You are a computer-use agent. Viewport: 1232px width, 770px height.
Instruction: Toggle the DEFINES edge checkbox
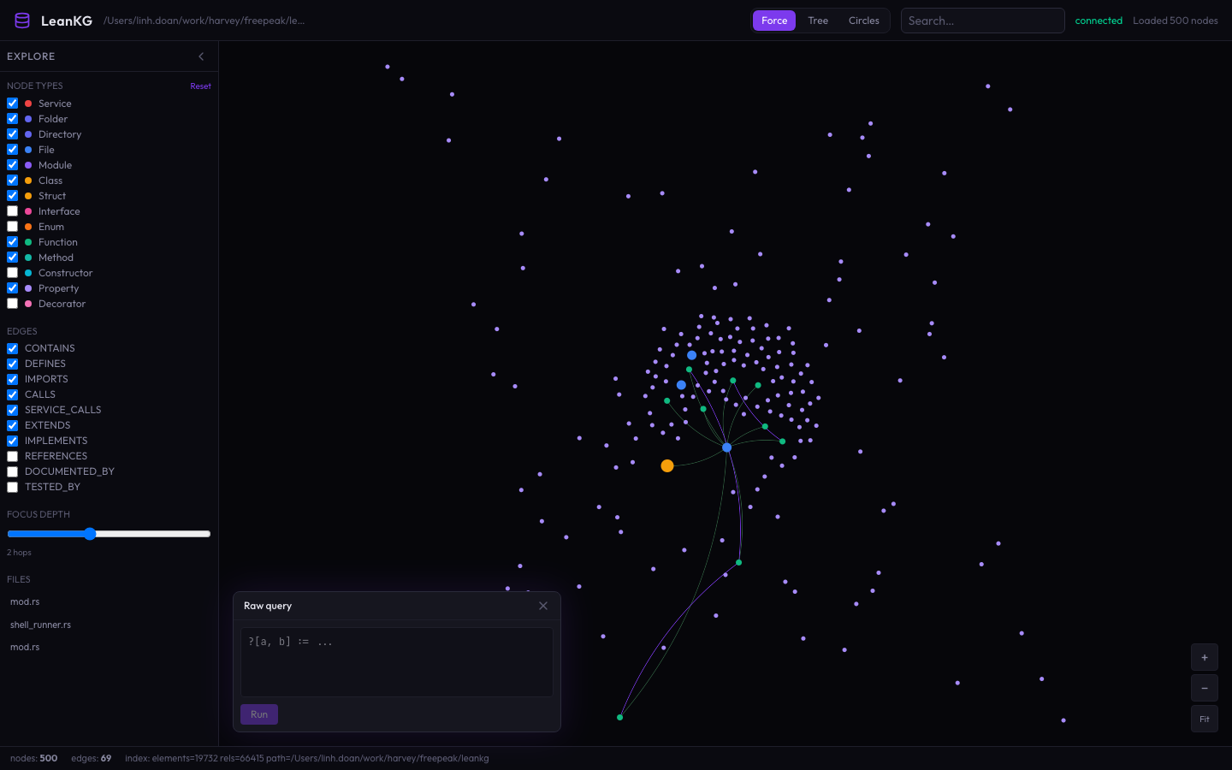click(x=13, y=364)
